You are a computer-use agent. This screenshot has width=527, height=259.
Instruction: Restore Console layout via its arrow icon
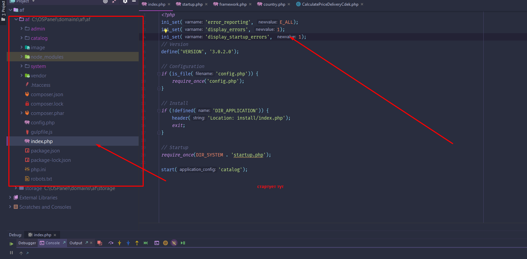click(x=64, y=243)
